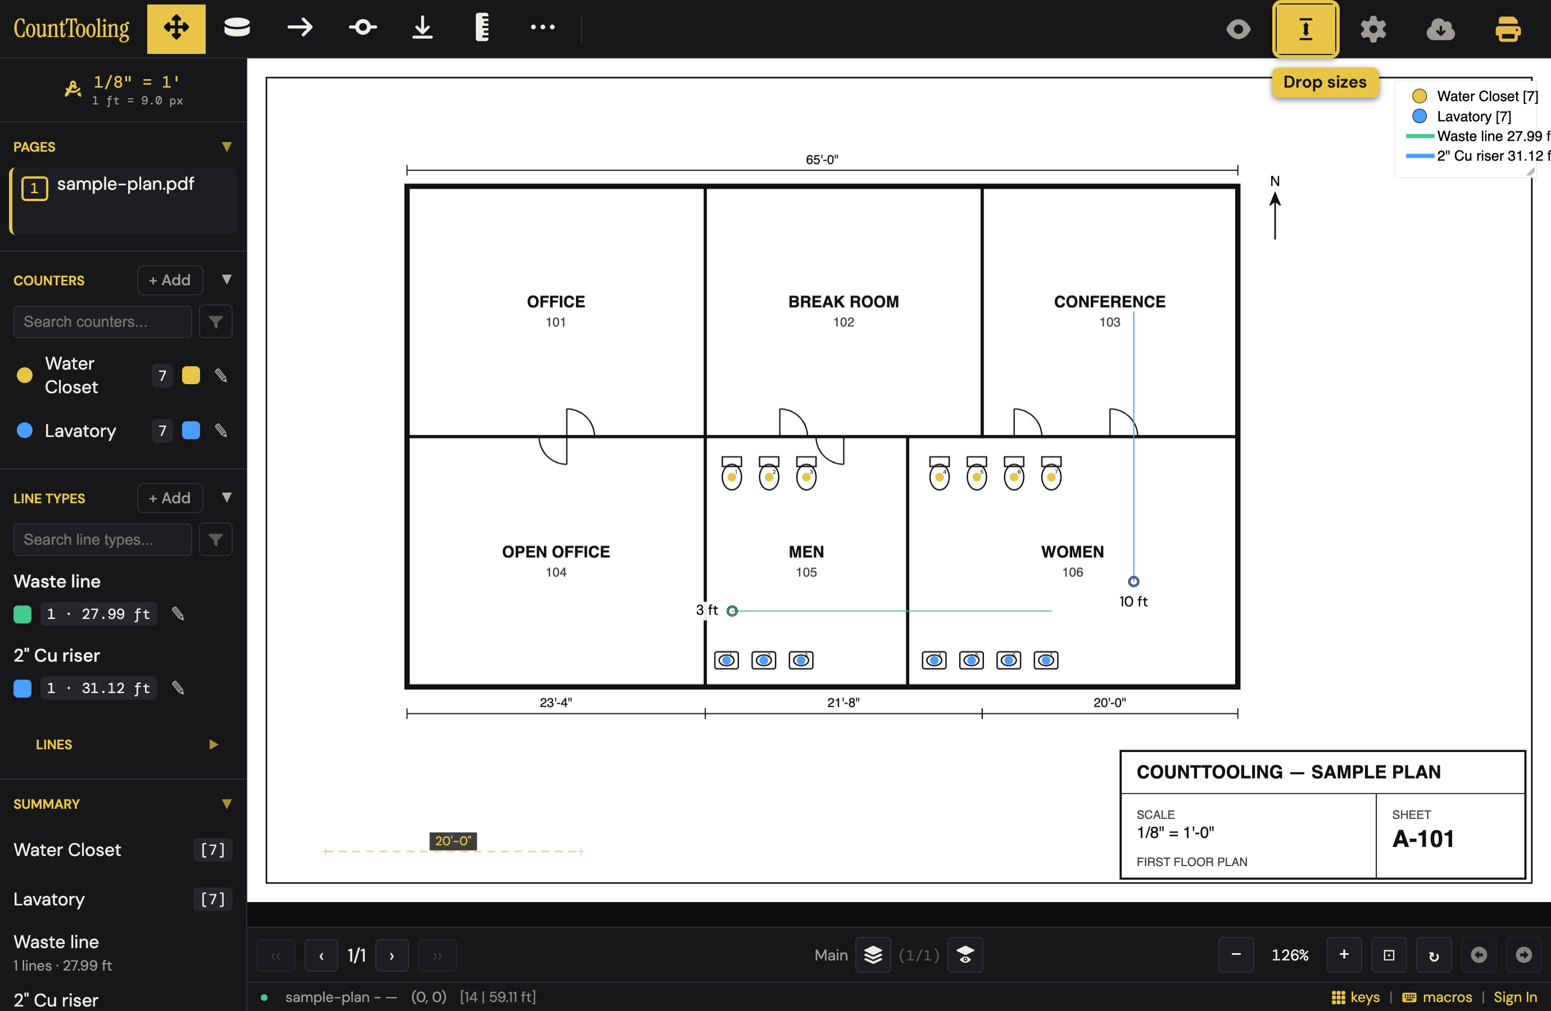Image resolution: width=1551 pixels, height=1011 pixels.
Task: Select the pan/move tool in toolbar
Action: (176, 29)
